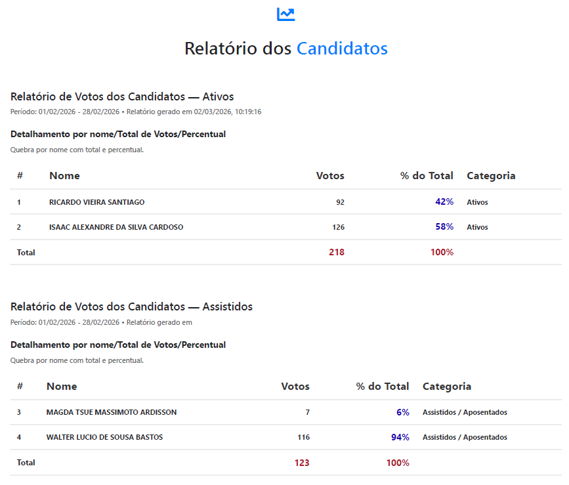The image size is (569, 485).
Task: Click the Assistidos total value 123
Action: [302, 463]
